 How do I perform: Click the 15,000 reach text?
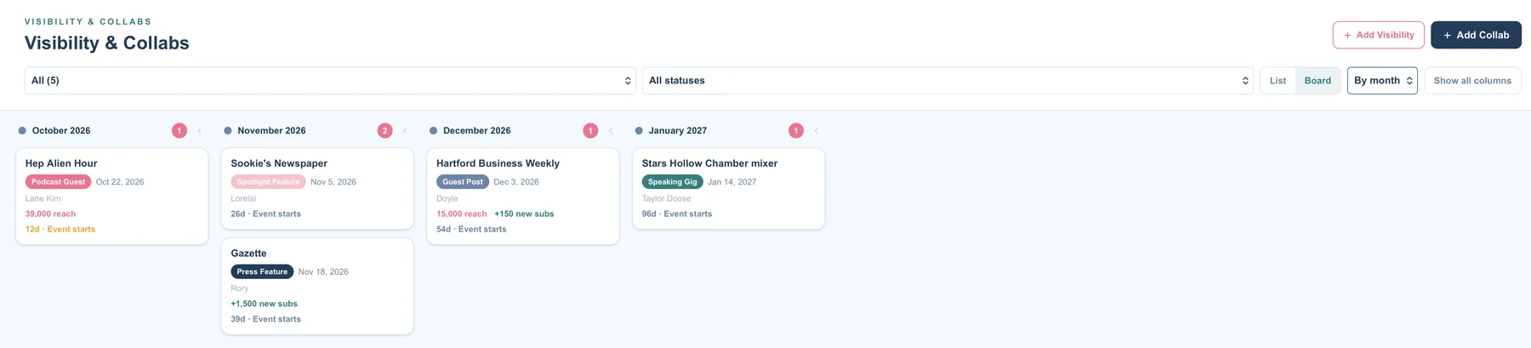click(462, 214)
